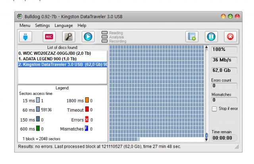Viewport: 254px width, 164px height.
Task: Click the Mismatches value field
Action: 224,100
